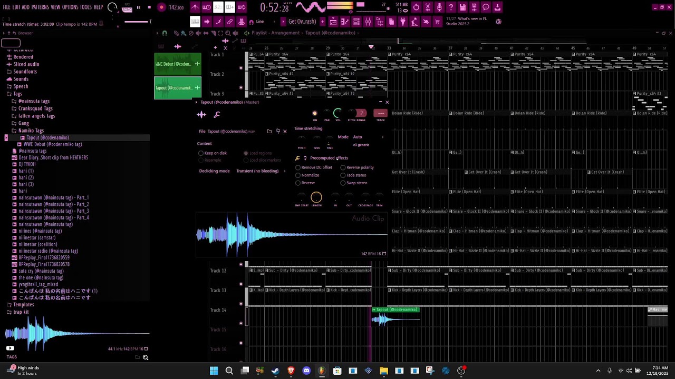The width and height of the screenshot is (675, 379).
Task: Open the channel rack from the toolbar
Action: pos(356,22)
